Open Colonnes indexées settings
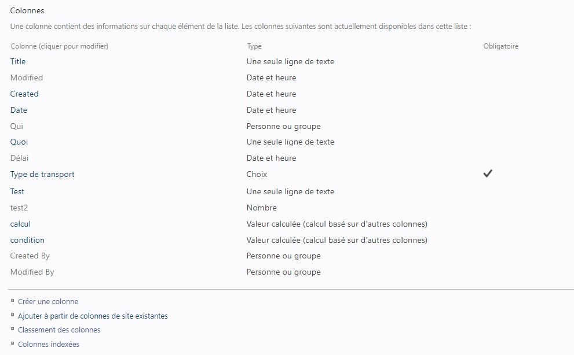This screenshot has height=355, width=574. coord(48,344)
